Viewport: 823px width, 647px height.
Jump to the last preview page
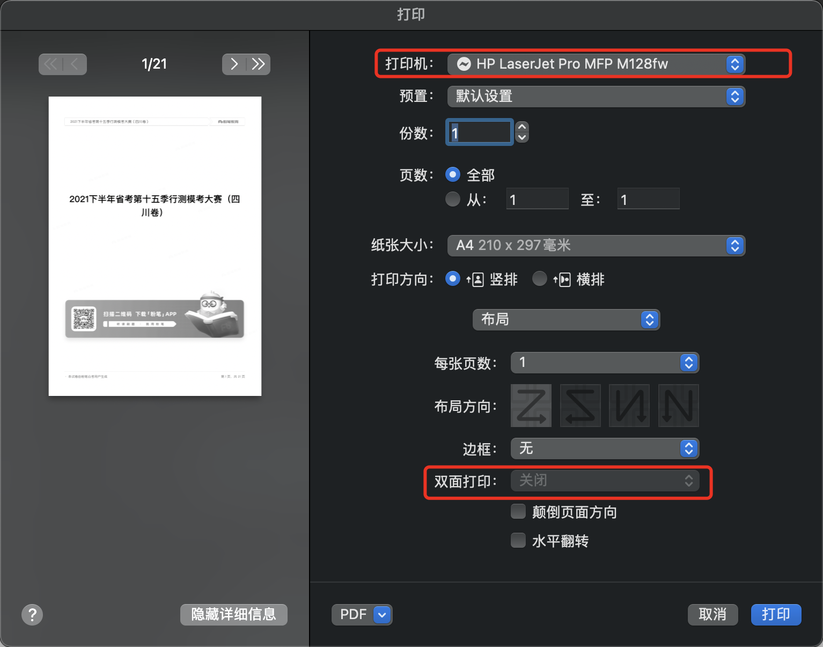pos(259,64)
